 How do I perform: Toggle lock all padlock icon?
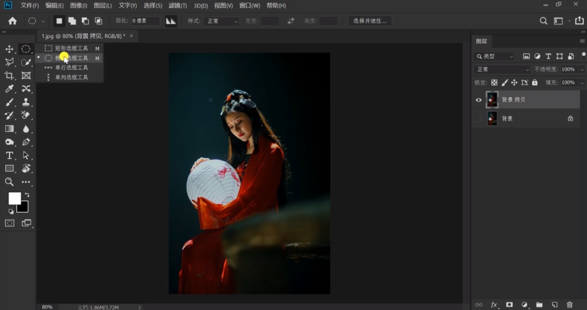pos(534,82)
